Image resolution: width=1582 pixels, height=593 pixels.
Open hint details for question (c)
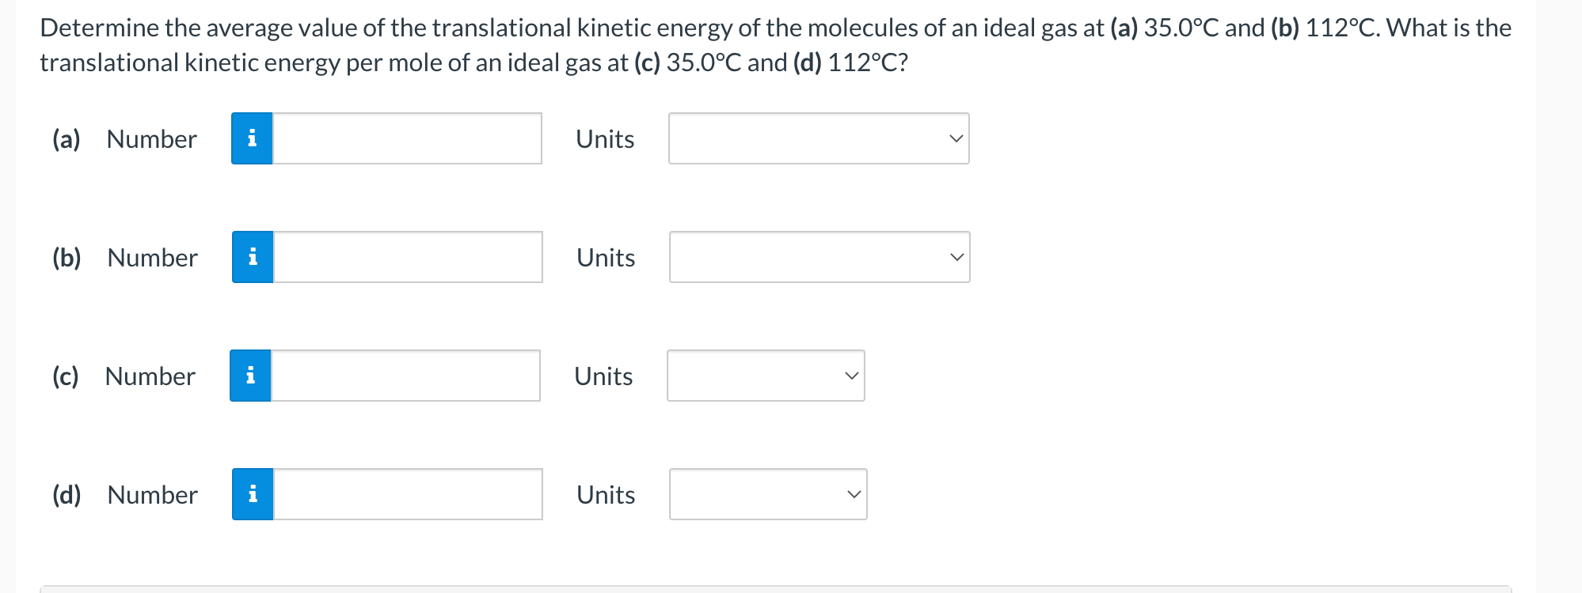[x=249, y=376]
